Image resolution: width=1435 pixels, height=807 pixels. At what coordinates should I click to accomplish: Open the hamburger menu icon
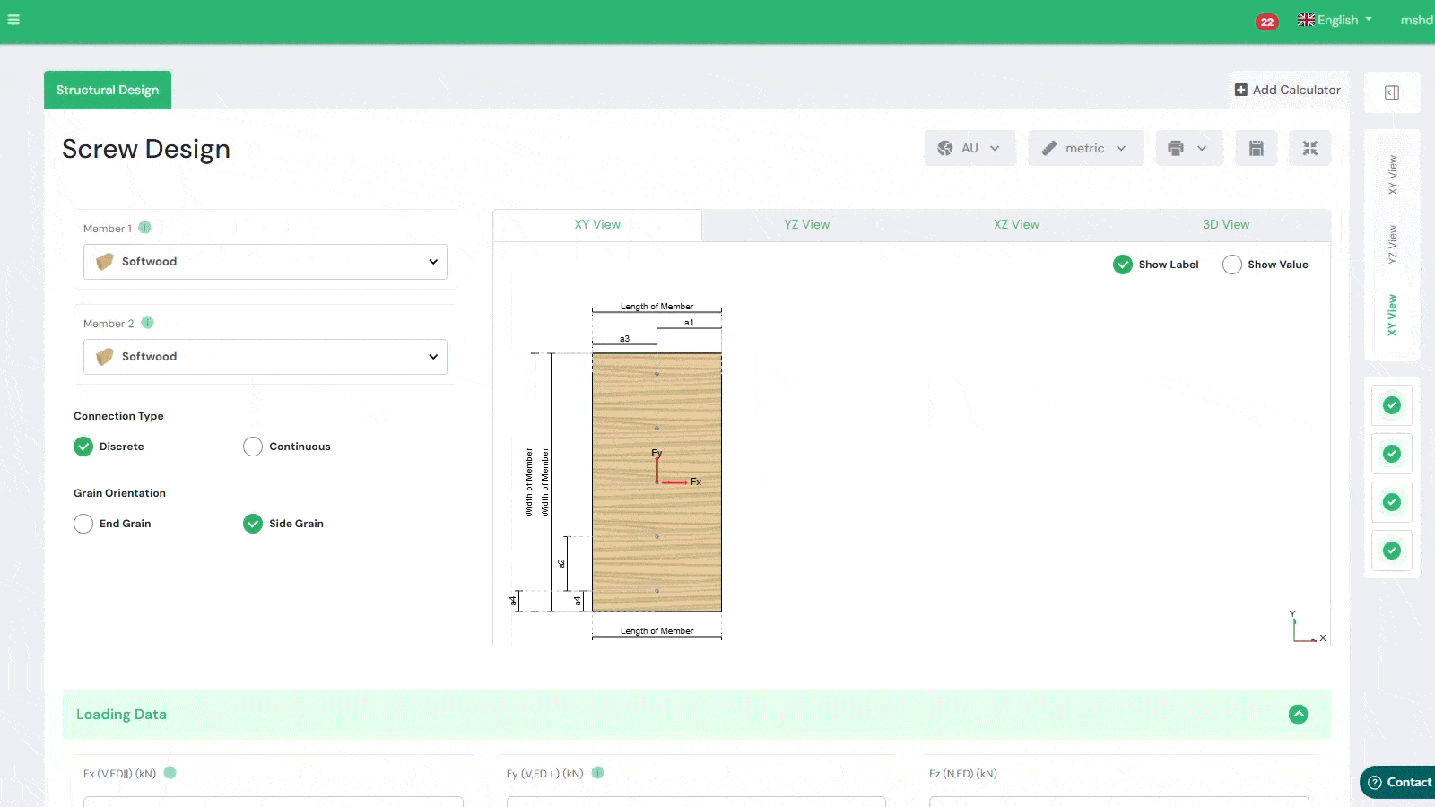[13, 20]
